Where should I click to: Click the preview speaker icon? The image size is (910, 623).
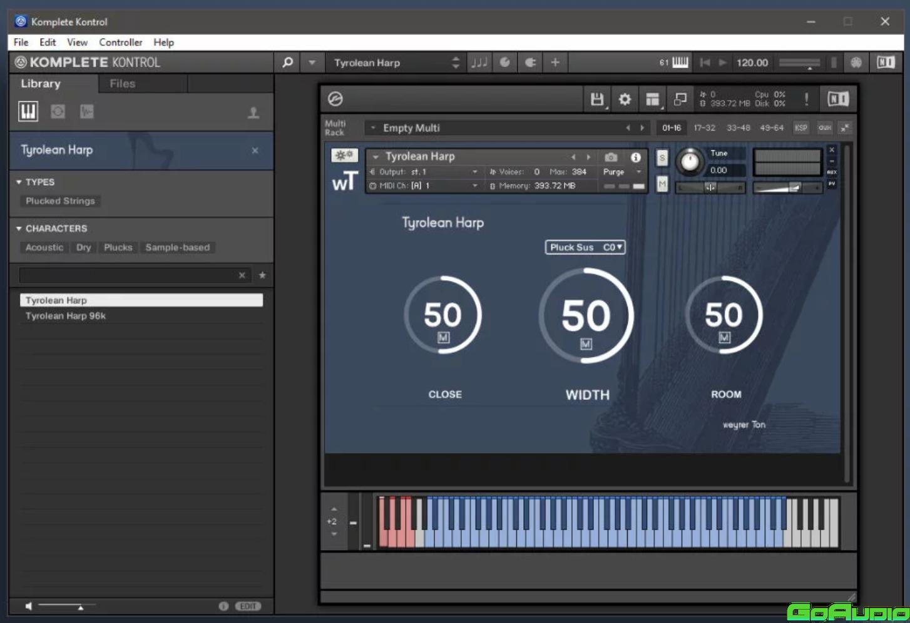tap(28, 605)
